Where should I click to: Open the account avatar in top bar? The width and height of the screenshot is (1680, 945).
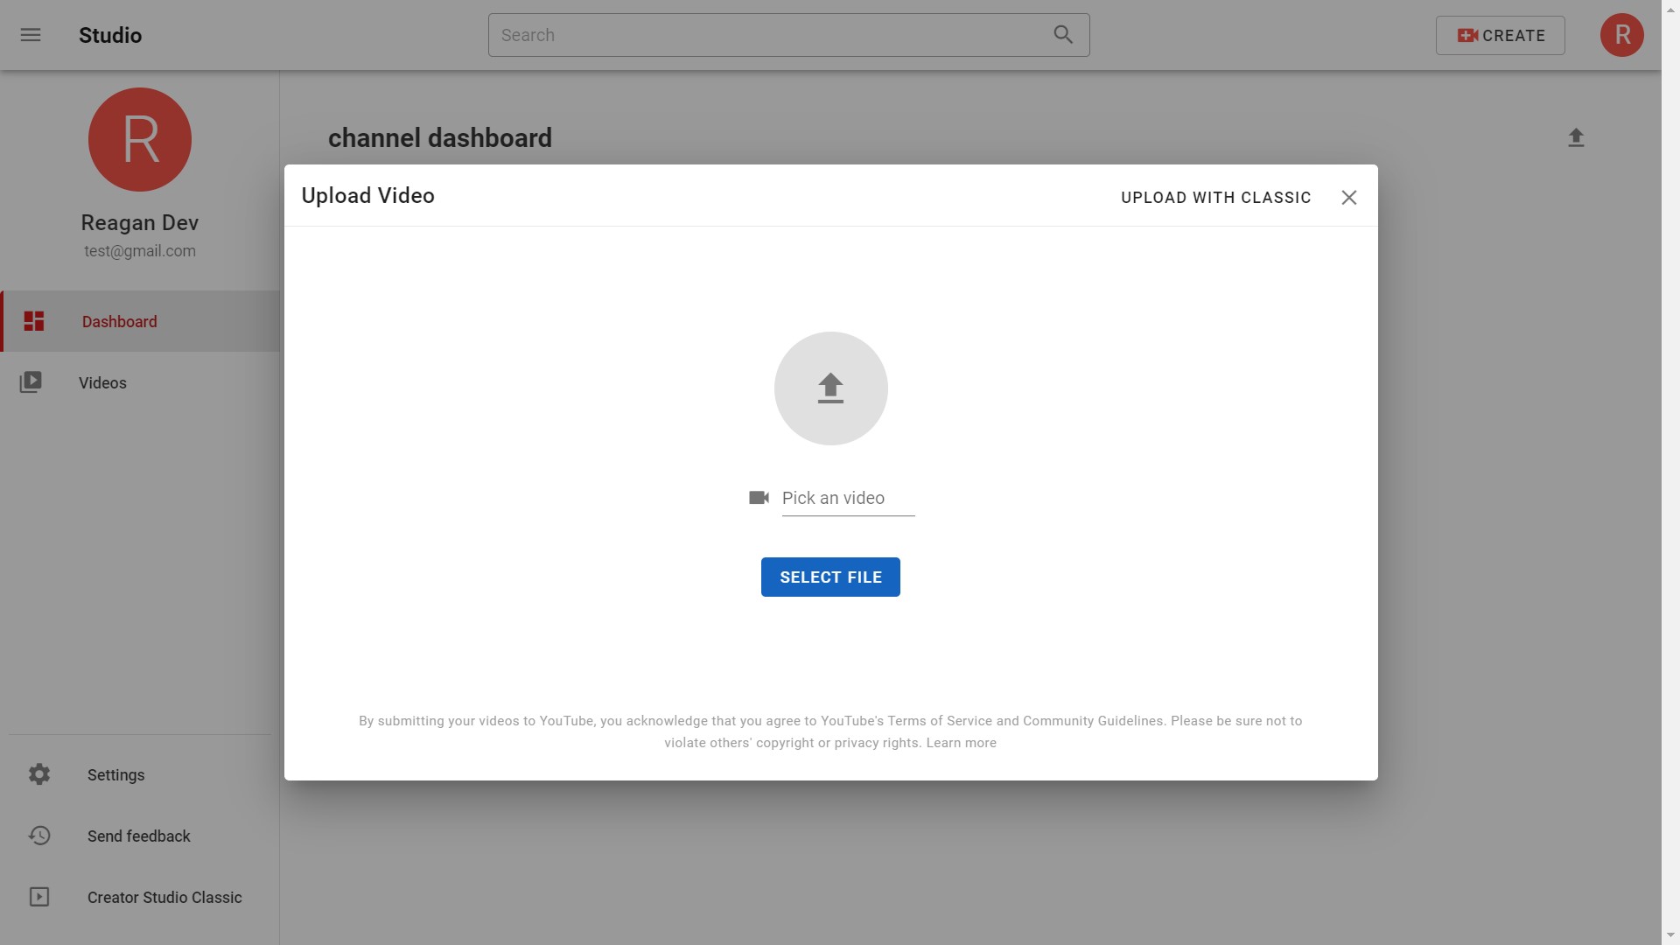(1621, 35)
